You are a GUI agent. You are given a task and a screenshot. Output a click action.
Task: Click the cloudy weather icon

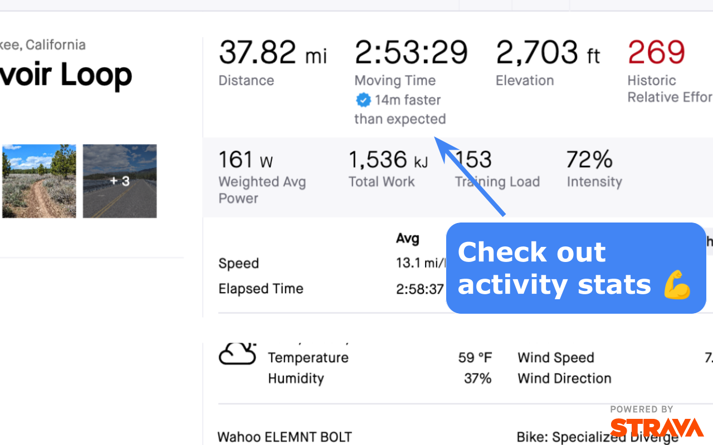tap(237, 353)
